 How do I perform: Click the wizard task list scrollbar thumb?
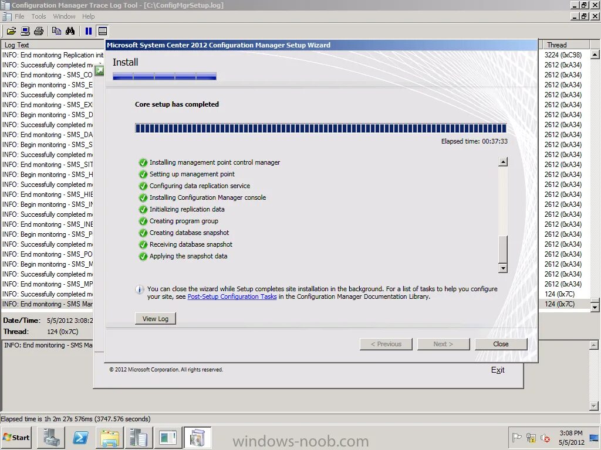[503, 249]
